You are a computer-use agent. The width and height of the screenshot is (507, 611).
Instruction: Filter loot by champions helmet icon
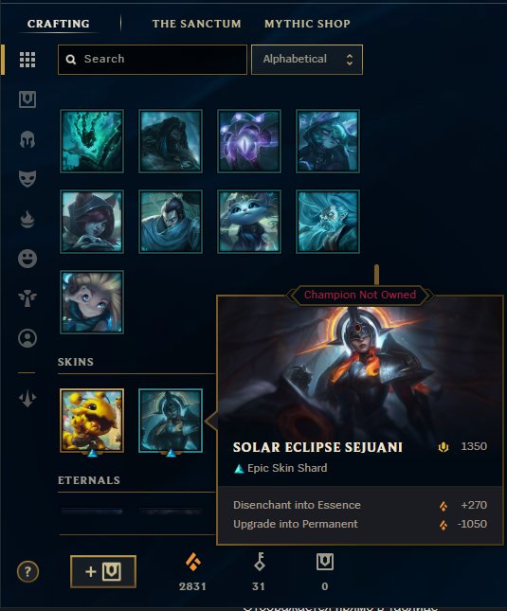coord(27,139)
